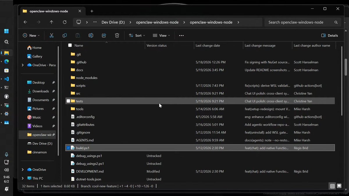Click the This PC monitor icon in address bar
349x196 pixels.
coord(79,22)
